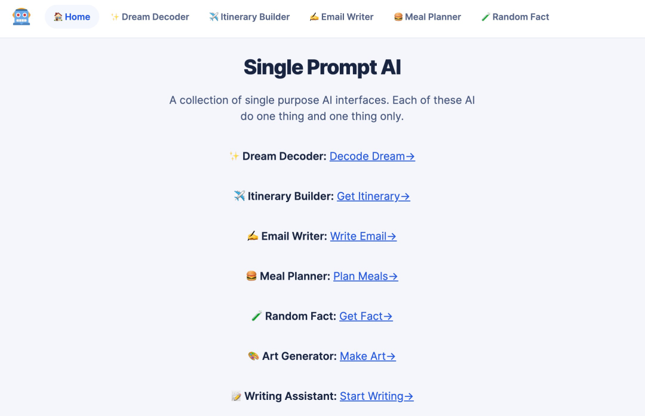Click the airplane icon beside Itinerary Builder heading
The width and height of the screenshot is (645, 416).
point(239,196)
